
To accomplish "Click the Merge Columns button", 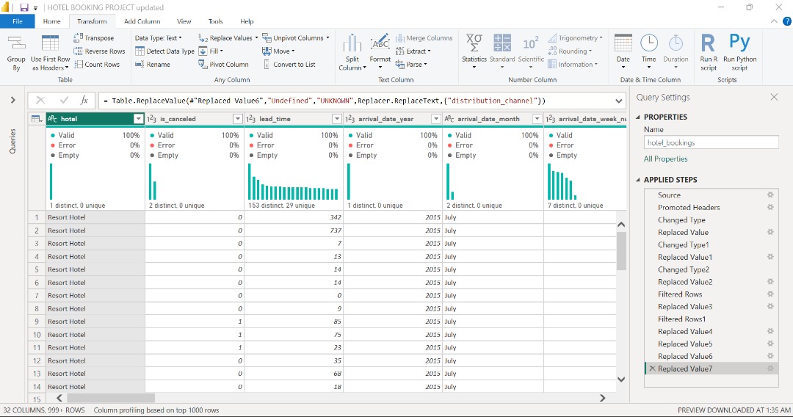I will [x=424, y=38].
